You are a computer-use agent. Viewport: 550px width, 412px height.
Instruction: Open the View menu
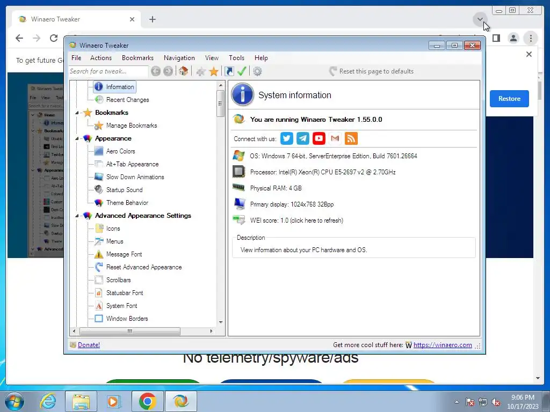pos(212,58)
